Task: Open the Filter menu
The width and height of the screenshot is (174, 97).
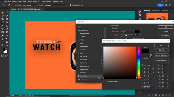Action: pos(35,1)
